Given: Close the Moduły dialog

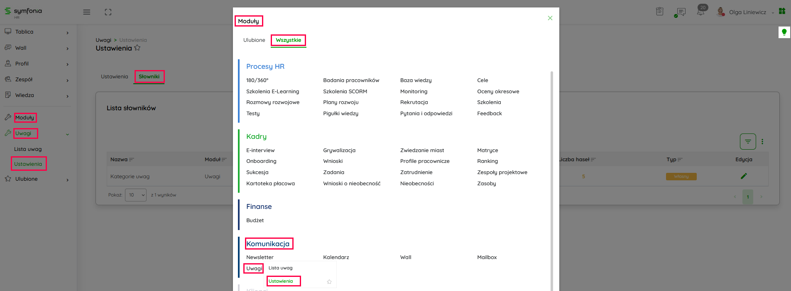Looking at the screenshot, I should coord(550,18).
